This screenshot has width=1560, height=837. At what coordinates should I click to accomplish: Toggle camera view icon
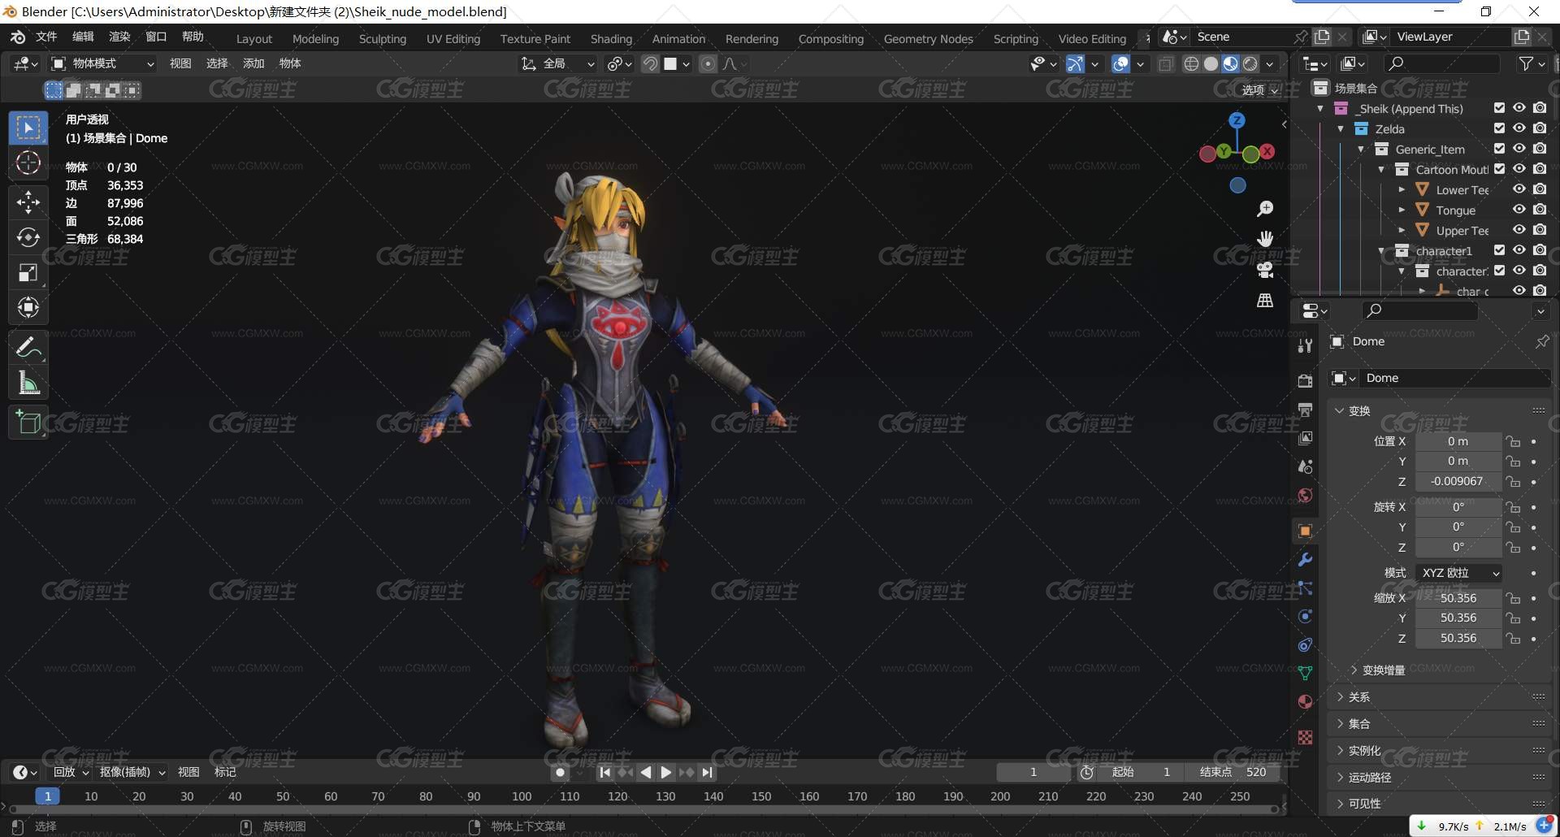(1265, 270)
